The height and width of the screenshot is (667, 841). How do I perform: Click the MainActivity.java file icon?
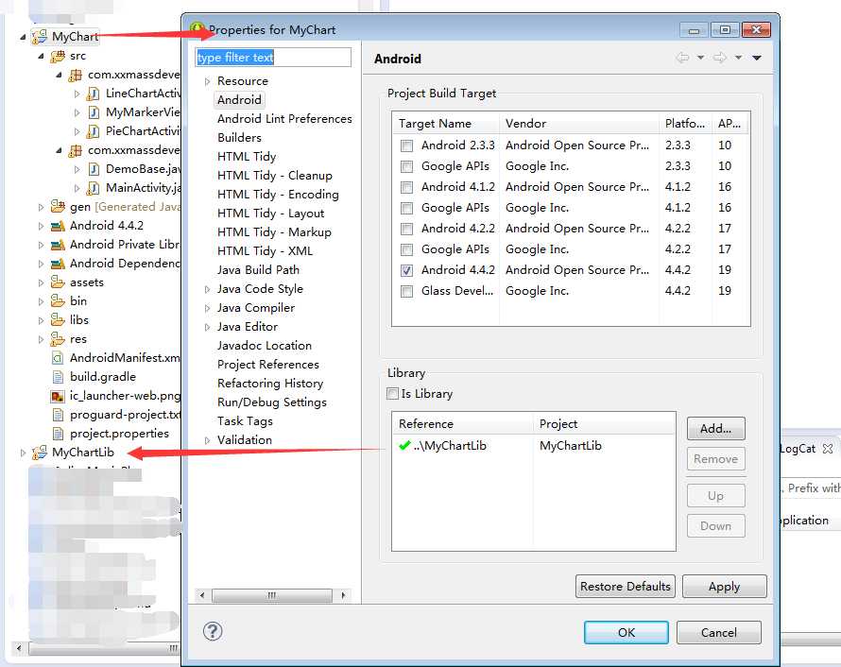pos(93,188)
